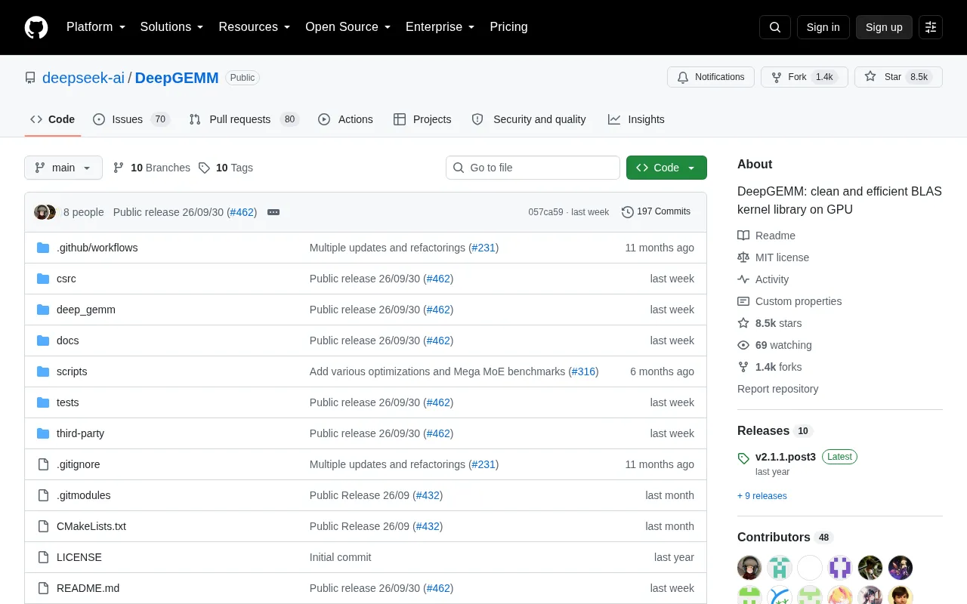The width and height of the screenshot is (967, 604).
Task: Open the deepseek-ai organization link
Action: tap(83, 78)
